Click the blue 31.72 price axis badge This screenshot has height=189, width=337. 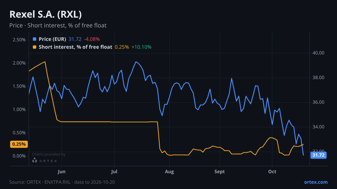(x=318, y=155)
